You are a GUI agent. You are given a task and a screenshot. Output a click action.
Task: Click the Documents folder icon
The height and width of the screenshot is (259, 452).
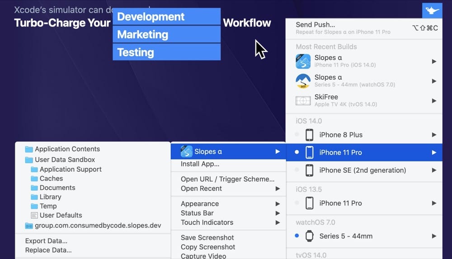[x=34, y=188]
